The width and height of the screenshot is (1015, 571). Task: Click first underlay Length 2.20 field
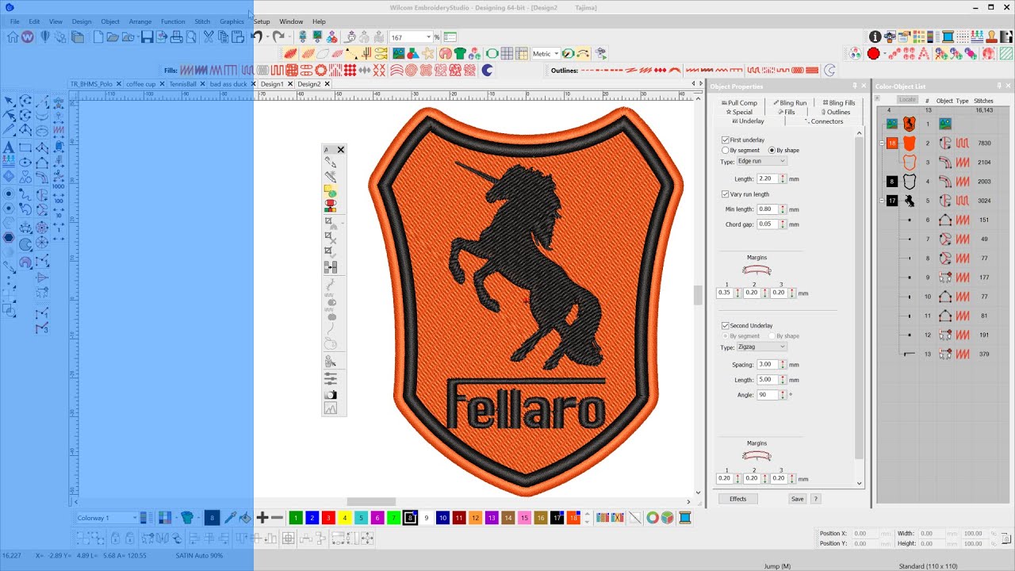click(768, 179)
